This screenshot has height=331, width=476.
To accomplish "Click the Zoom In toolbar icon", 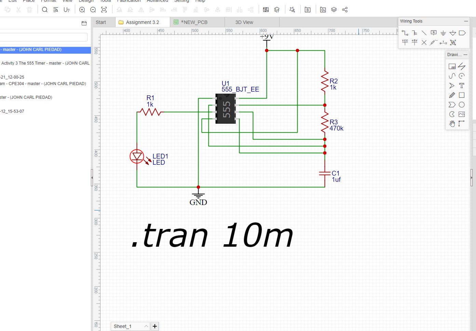I will [82, 10].
